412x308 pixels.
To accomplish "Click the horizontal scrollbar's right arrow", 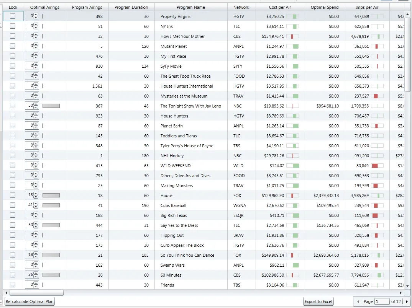I will tap(401, 293).
